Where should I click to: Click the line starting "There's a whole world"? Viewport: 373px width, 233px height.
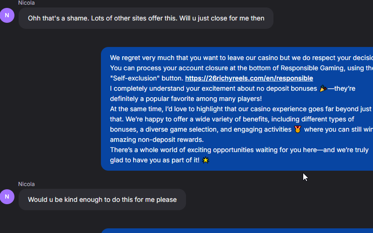pos(239,150)
